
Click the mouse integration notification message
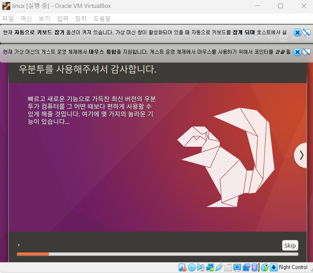coord(147,52)
